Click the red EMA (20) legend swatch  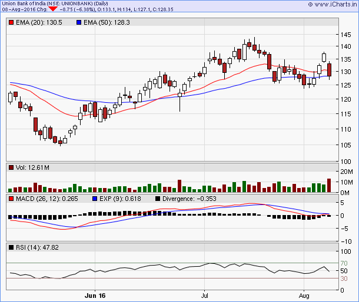(x=11, y=22)
